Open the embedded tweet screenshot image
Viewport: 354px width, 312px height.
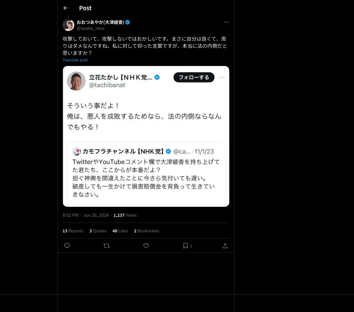pos(146,136)
